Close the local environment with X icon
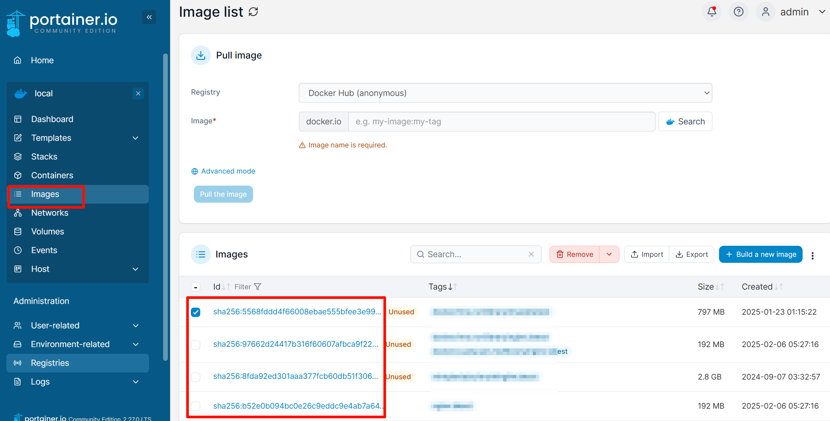Screen dimensions: 830x421 point(138,93)
